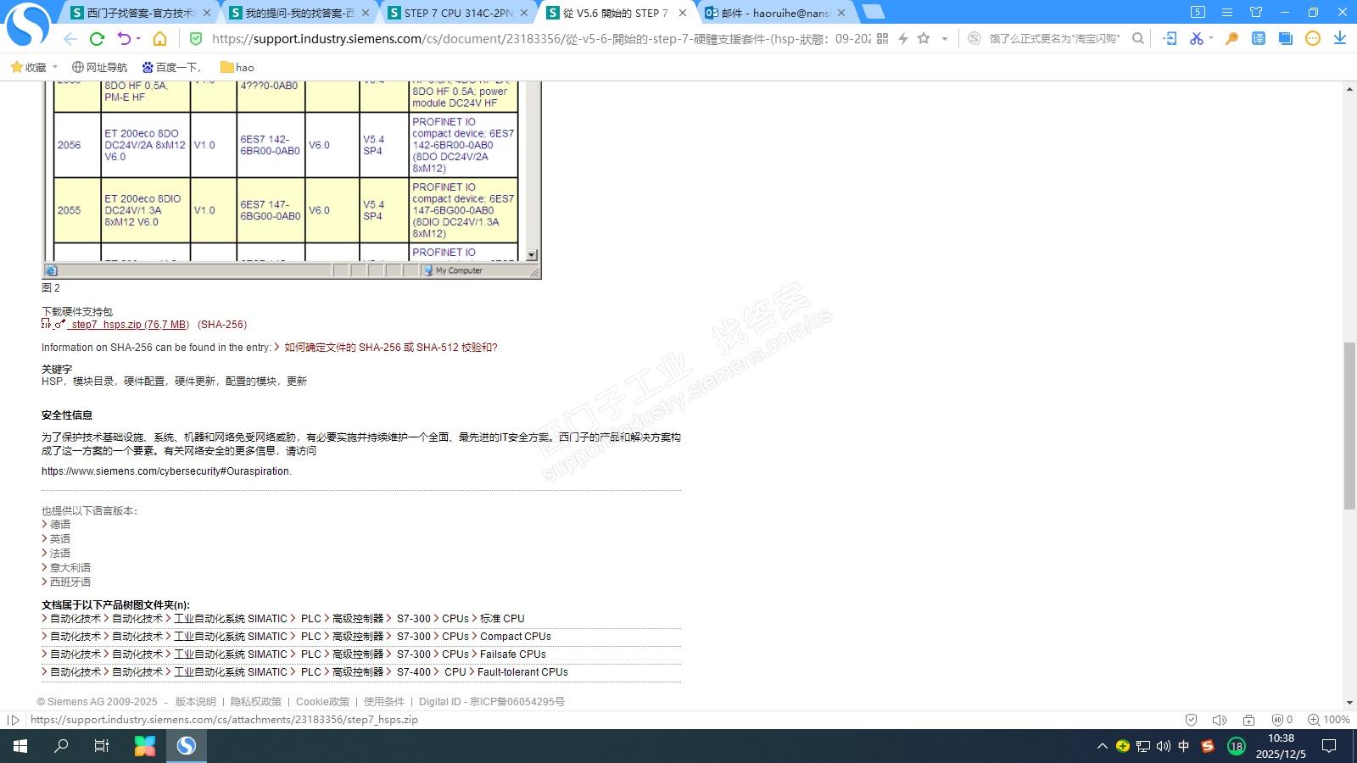1357x763 pixels.
Task: Switch to the 英语 language version
Action: [60, 539]
